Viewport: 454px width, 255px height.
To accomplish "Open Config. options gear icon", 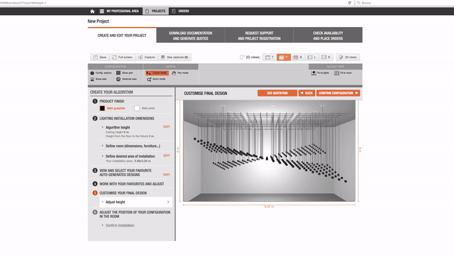I will 92,73.
